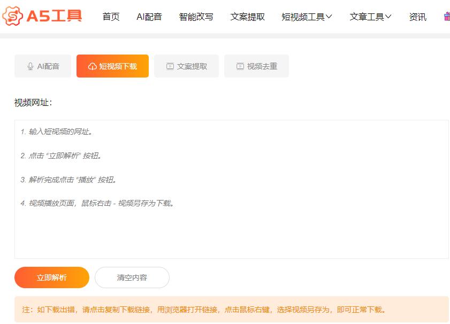Viewport: 450px width, 324px height.
Task: Click microphone icon on AI配音 tab
Action: pos(30,66)
